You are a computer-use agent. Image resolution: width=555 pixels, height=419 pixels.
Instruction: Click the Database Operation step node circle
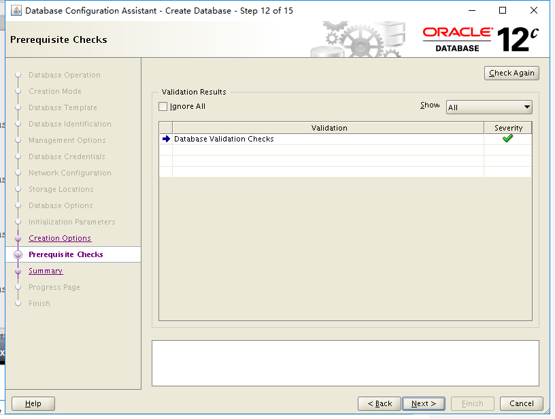19,75
